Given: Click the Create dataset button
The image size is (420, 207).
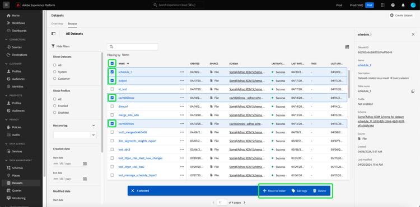Looking at the screenshot, I should (x=402, y=16).
